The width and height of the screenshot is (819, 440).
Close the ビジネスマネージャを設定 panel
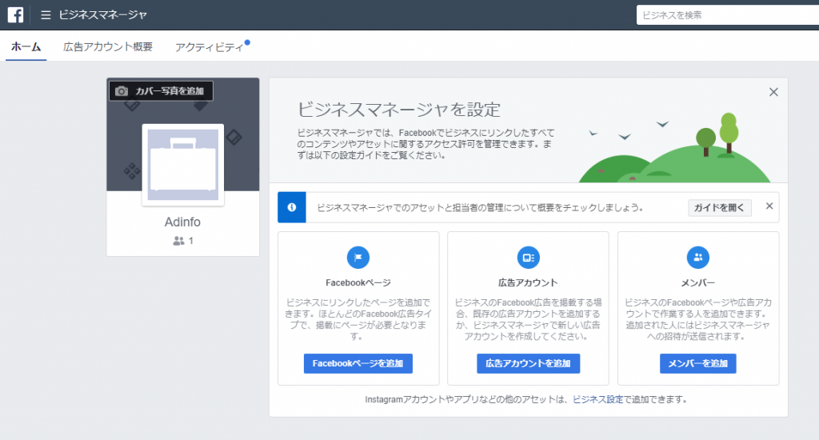pyautogui.click(x=773, y=92)
